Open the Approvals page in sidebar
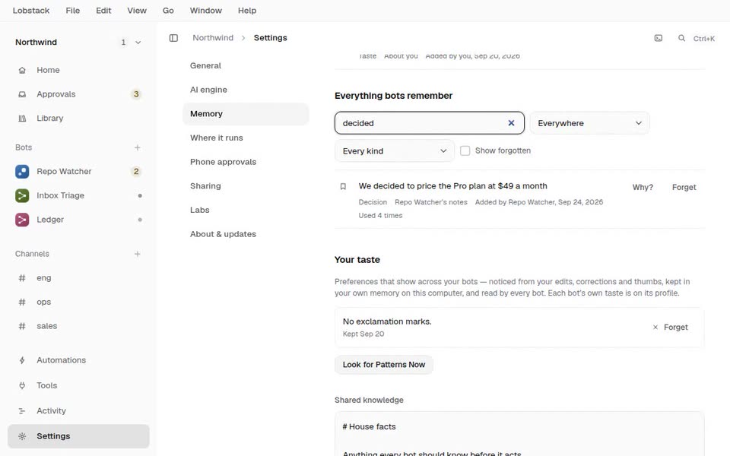The width and height of the screenshot is (730, 456). [x=78, y=94]
